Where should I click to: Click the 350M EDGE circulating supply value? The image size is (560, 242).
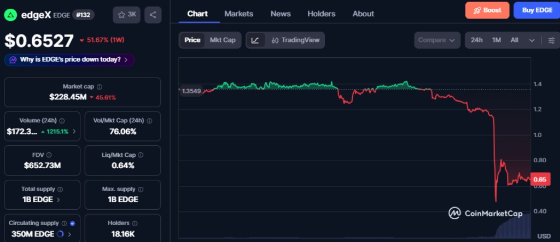click(33, 234)
